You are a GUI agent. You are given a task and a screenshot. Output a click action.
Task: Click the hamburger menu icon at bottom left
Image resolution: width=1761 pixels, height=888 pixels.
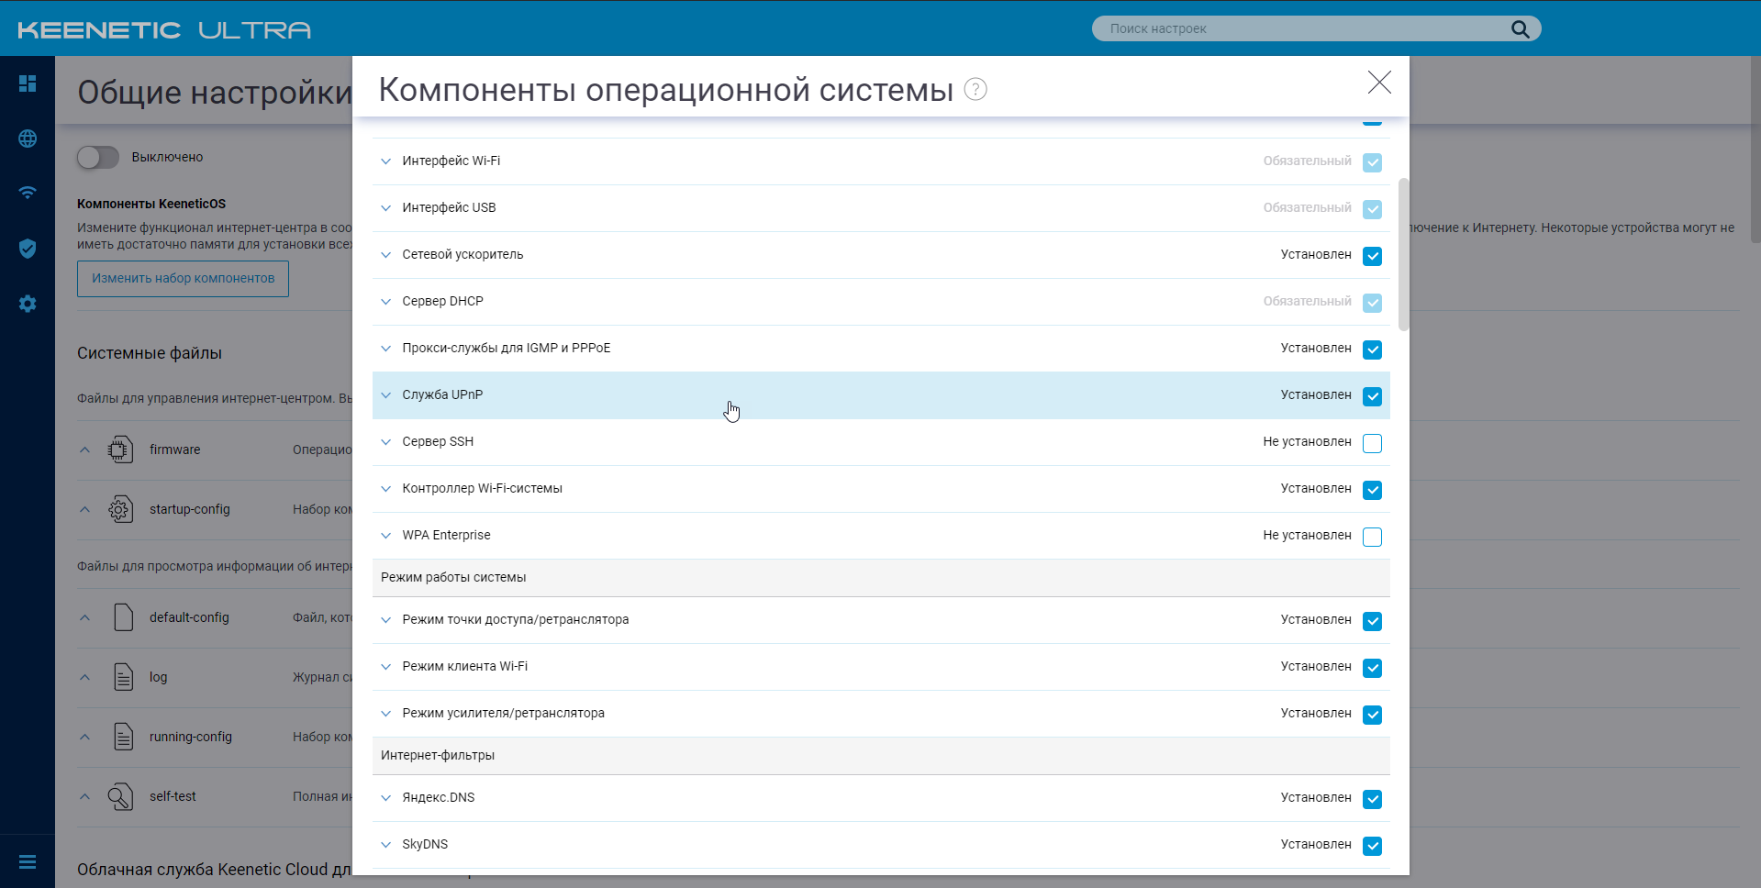pos(28,861)
